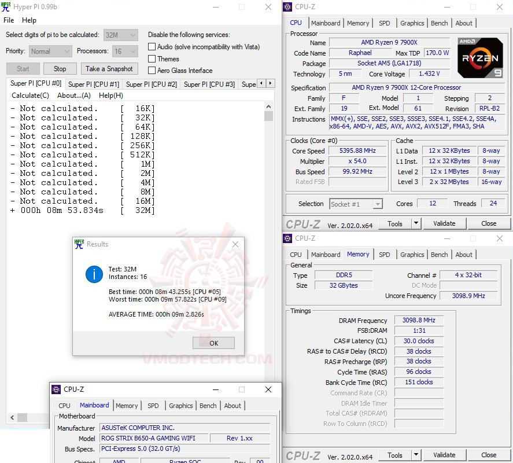
Task: Open the Calculate(C) menu
Action: (29, 95)
